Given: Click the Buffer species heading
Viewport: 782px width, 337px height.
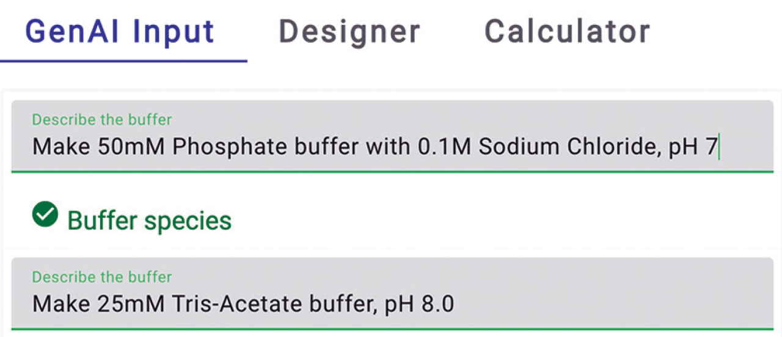Looking at the screenshot, I should click(149, 220).
